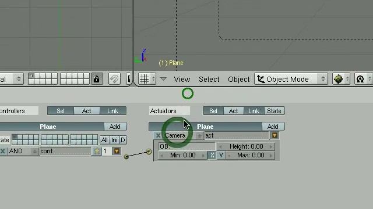The image size is (373, 209).
Task: Click the viewport draw type sphere icon
Action: click(338, 79)
